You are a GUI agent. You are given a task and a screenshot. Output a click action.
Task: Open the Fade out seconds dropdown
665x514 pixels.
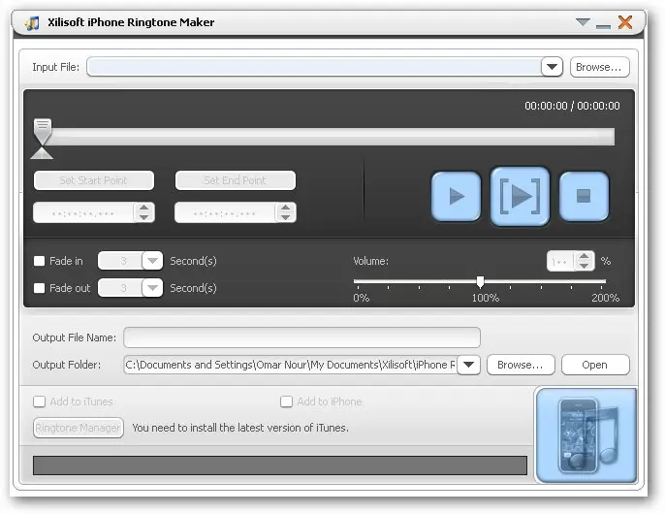pyautogui.click(x=152, y=288)
